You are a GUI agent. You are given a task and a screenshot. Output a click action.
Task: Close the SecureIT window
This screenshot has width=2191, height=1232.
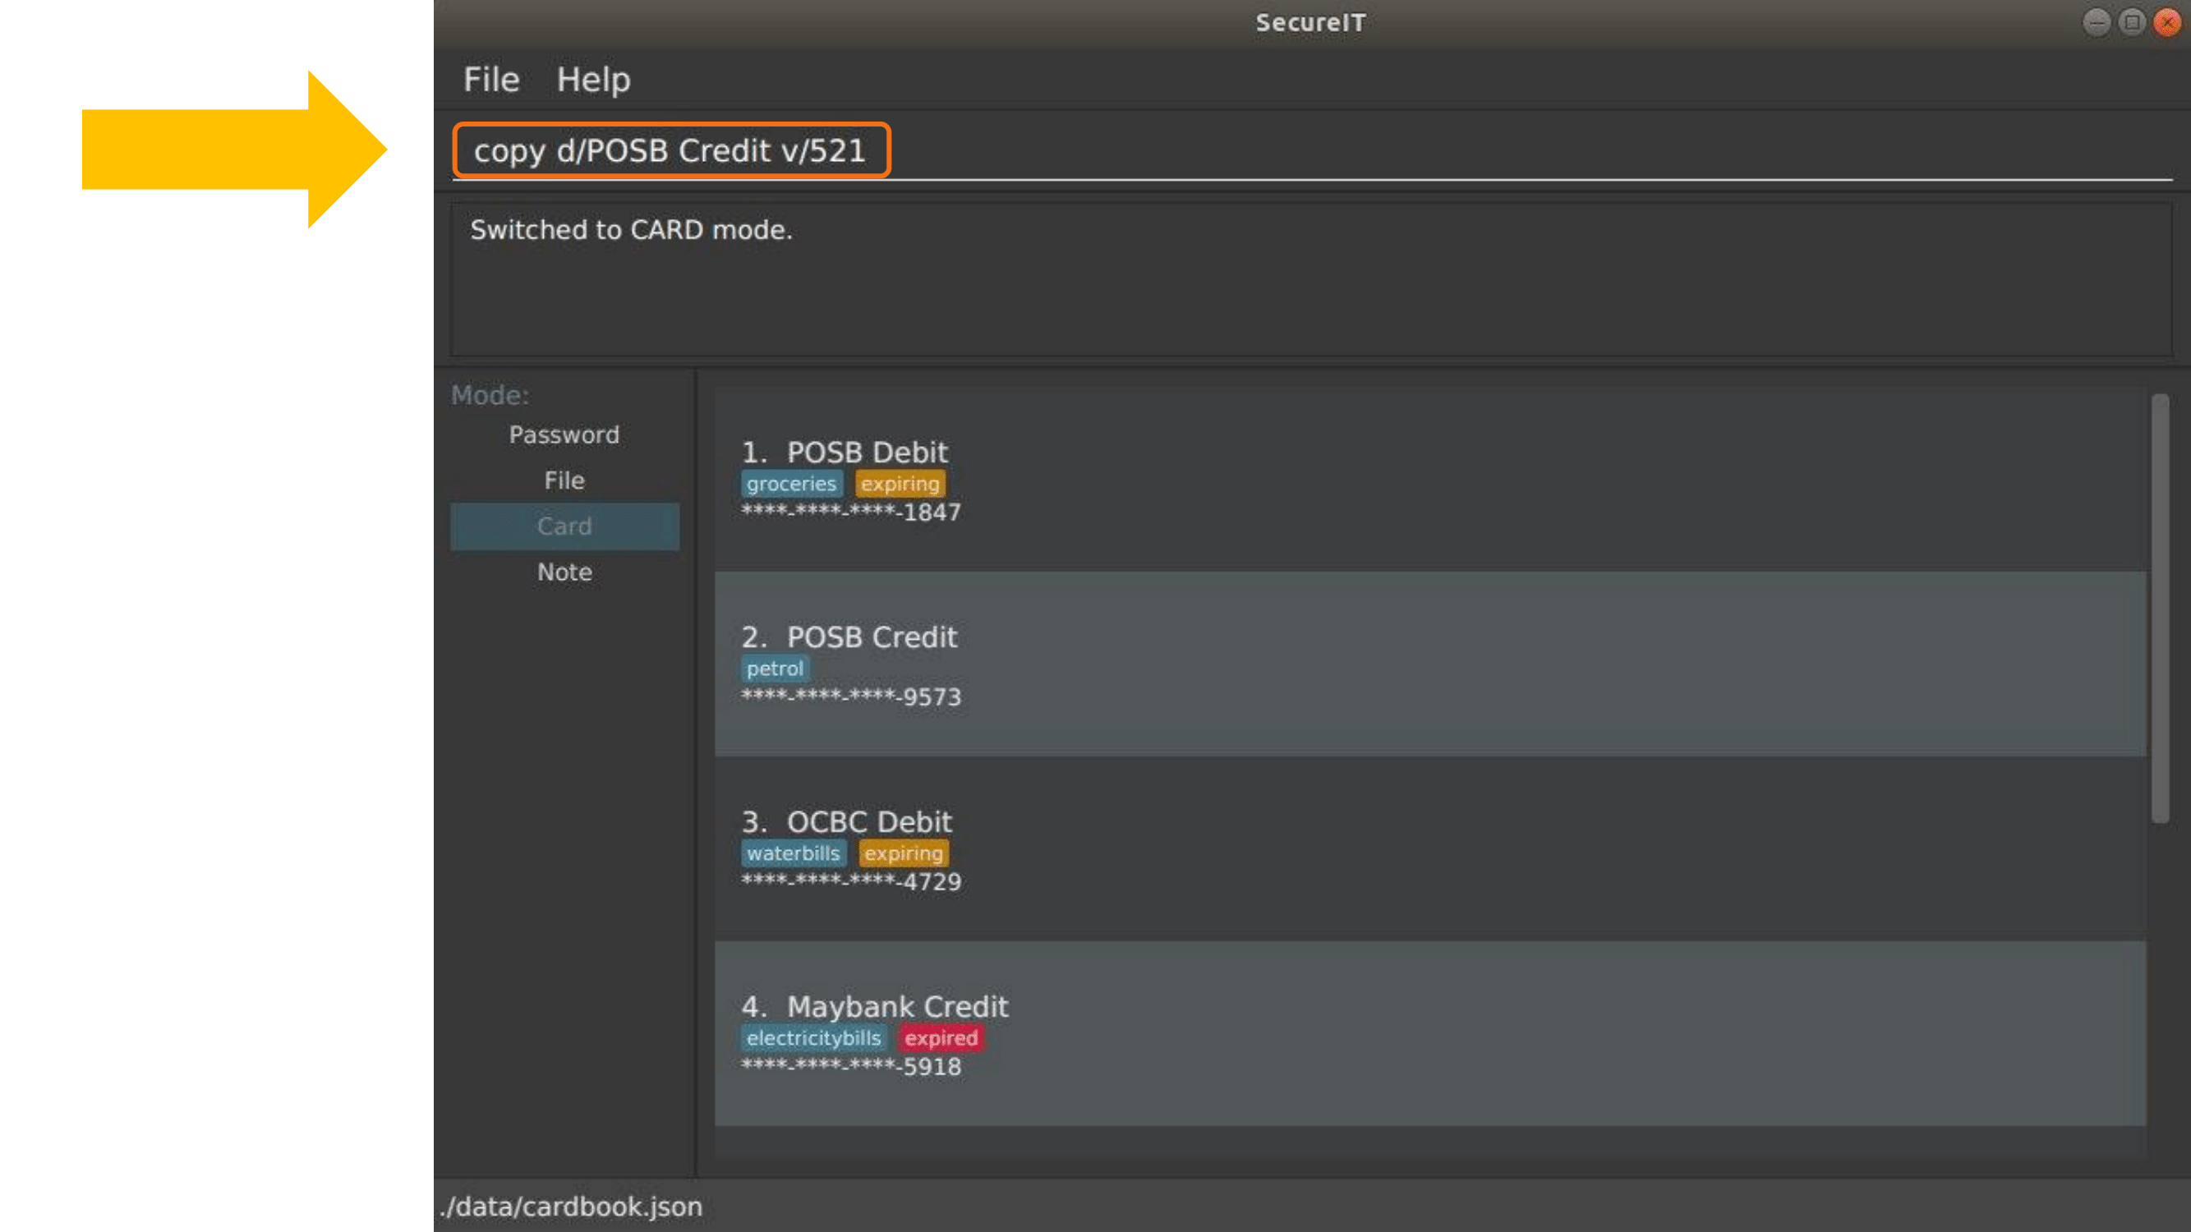[2167, 22]
